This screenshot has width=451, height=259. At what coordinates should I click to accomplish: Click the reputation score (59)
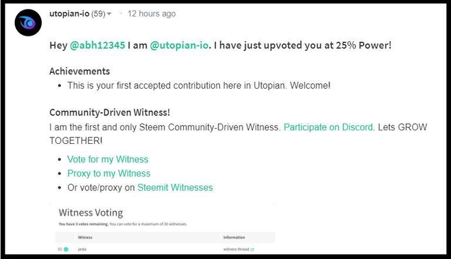[x=99, y=14]
